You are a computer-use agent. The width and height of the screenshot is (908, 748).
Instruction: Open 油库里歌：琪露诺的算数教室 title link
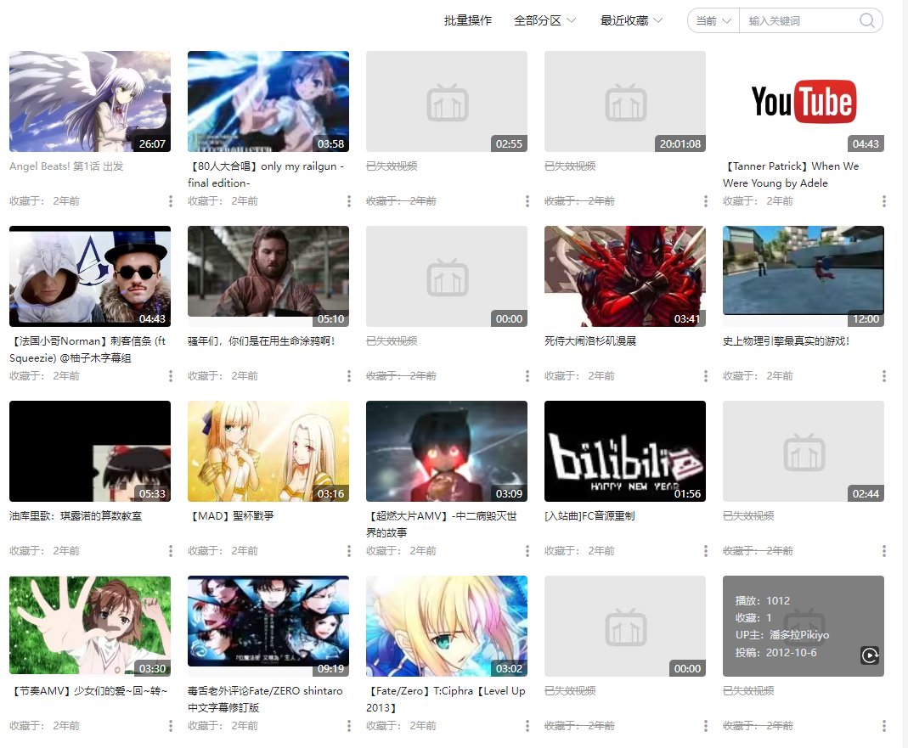tap(76, 516)
